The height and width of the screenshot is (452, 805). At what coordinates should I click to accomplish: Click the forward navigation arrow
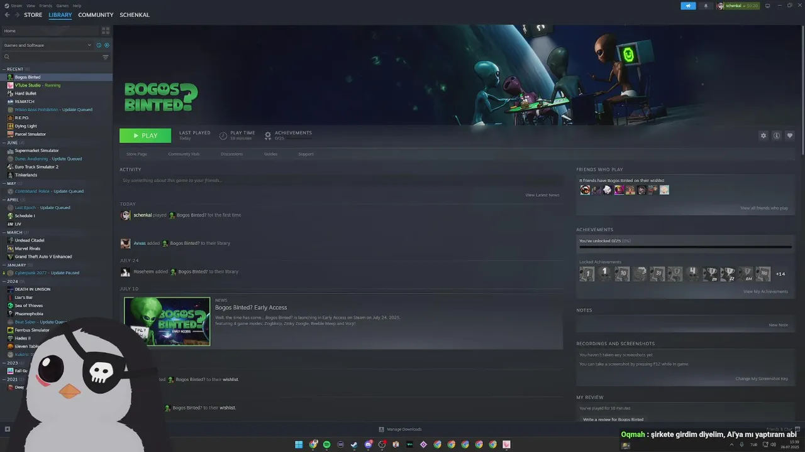[16, 15]
